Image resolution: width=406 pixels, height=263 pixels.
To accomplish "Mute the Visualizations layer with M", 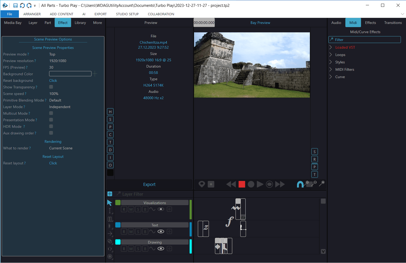I will (x=131, y=209).
